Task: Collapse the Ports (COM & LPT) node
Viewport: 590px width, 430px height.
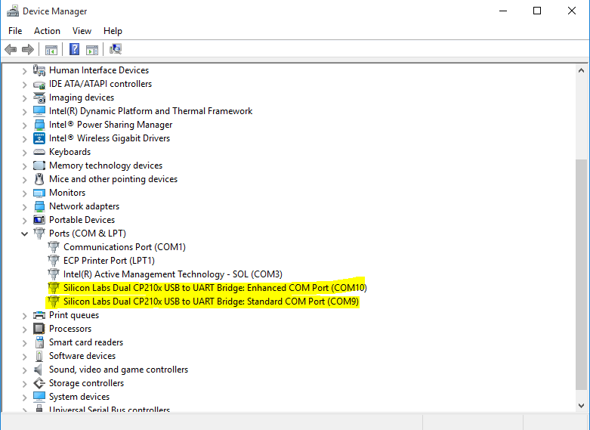Action: 24,234
